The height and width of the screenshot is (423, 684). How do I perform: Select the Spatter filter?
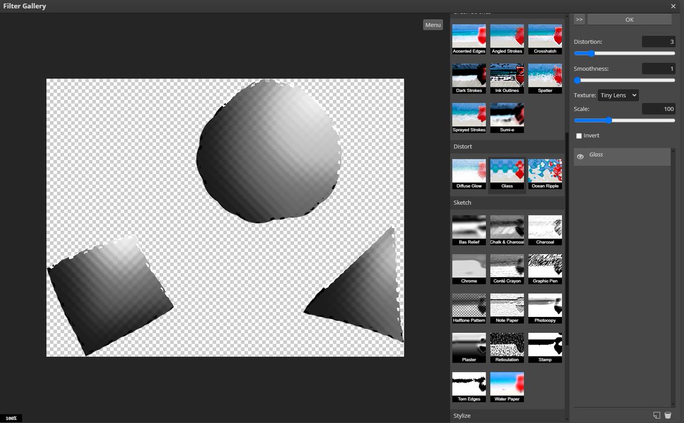(x=545, y=79)
